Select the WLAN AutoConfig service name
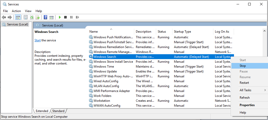Screen dimensions: 268x120 pos(106,86)
